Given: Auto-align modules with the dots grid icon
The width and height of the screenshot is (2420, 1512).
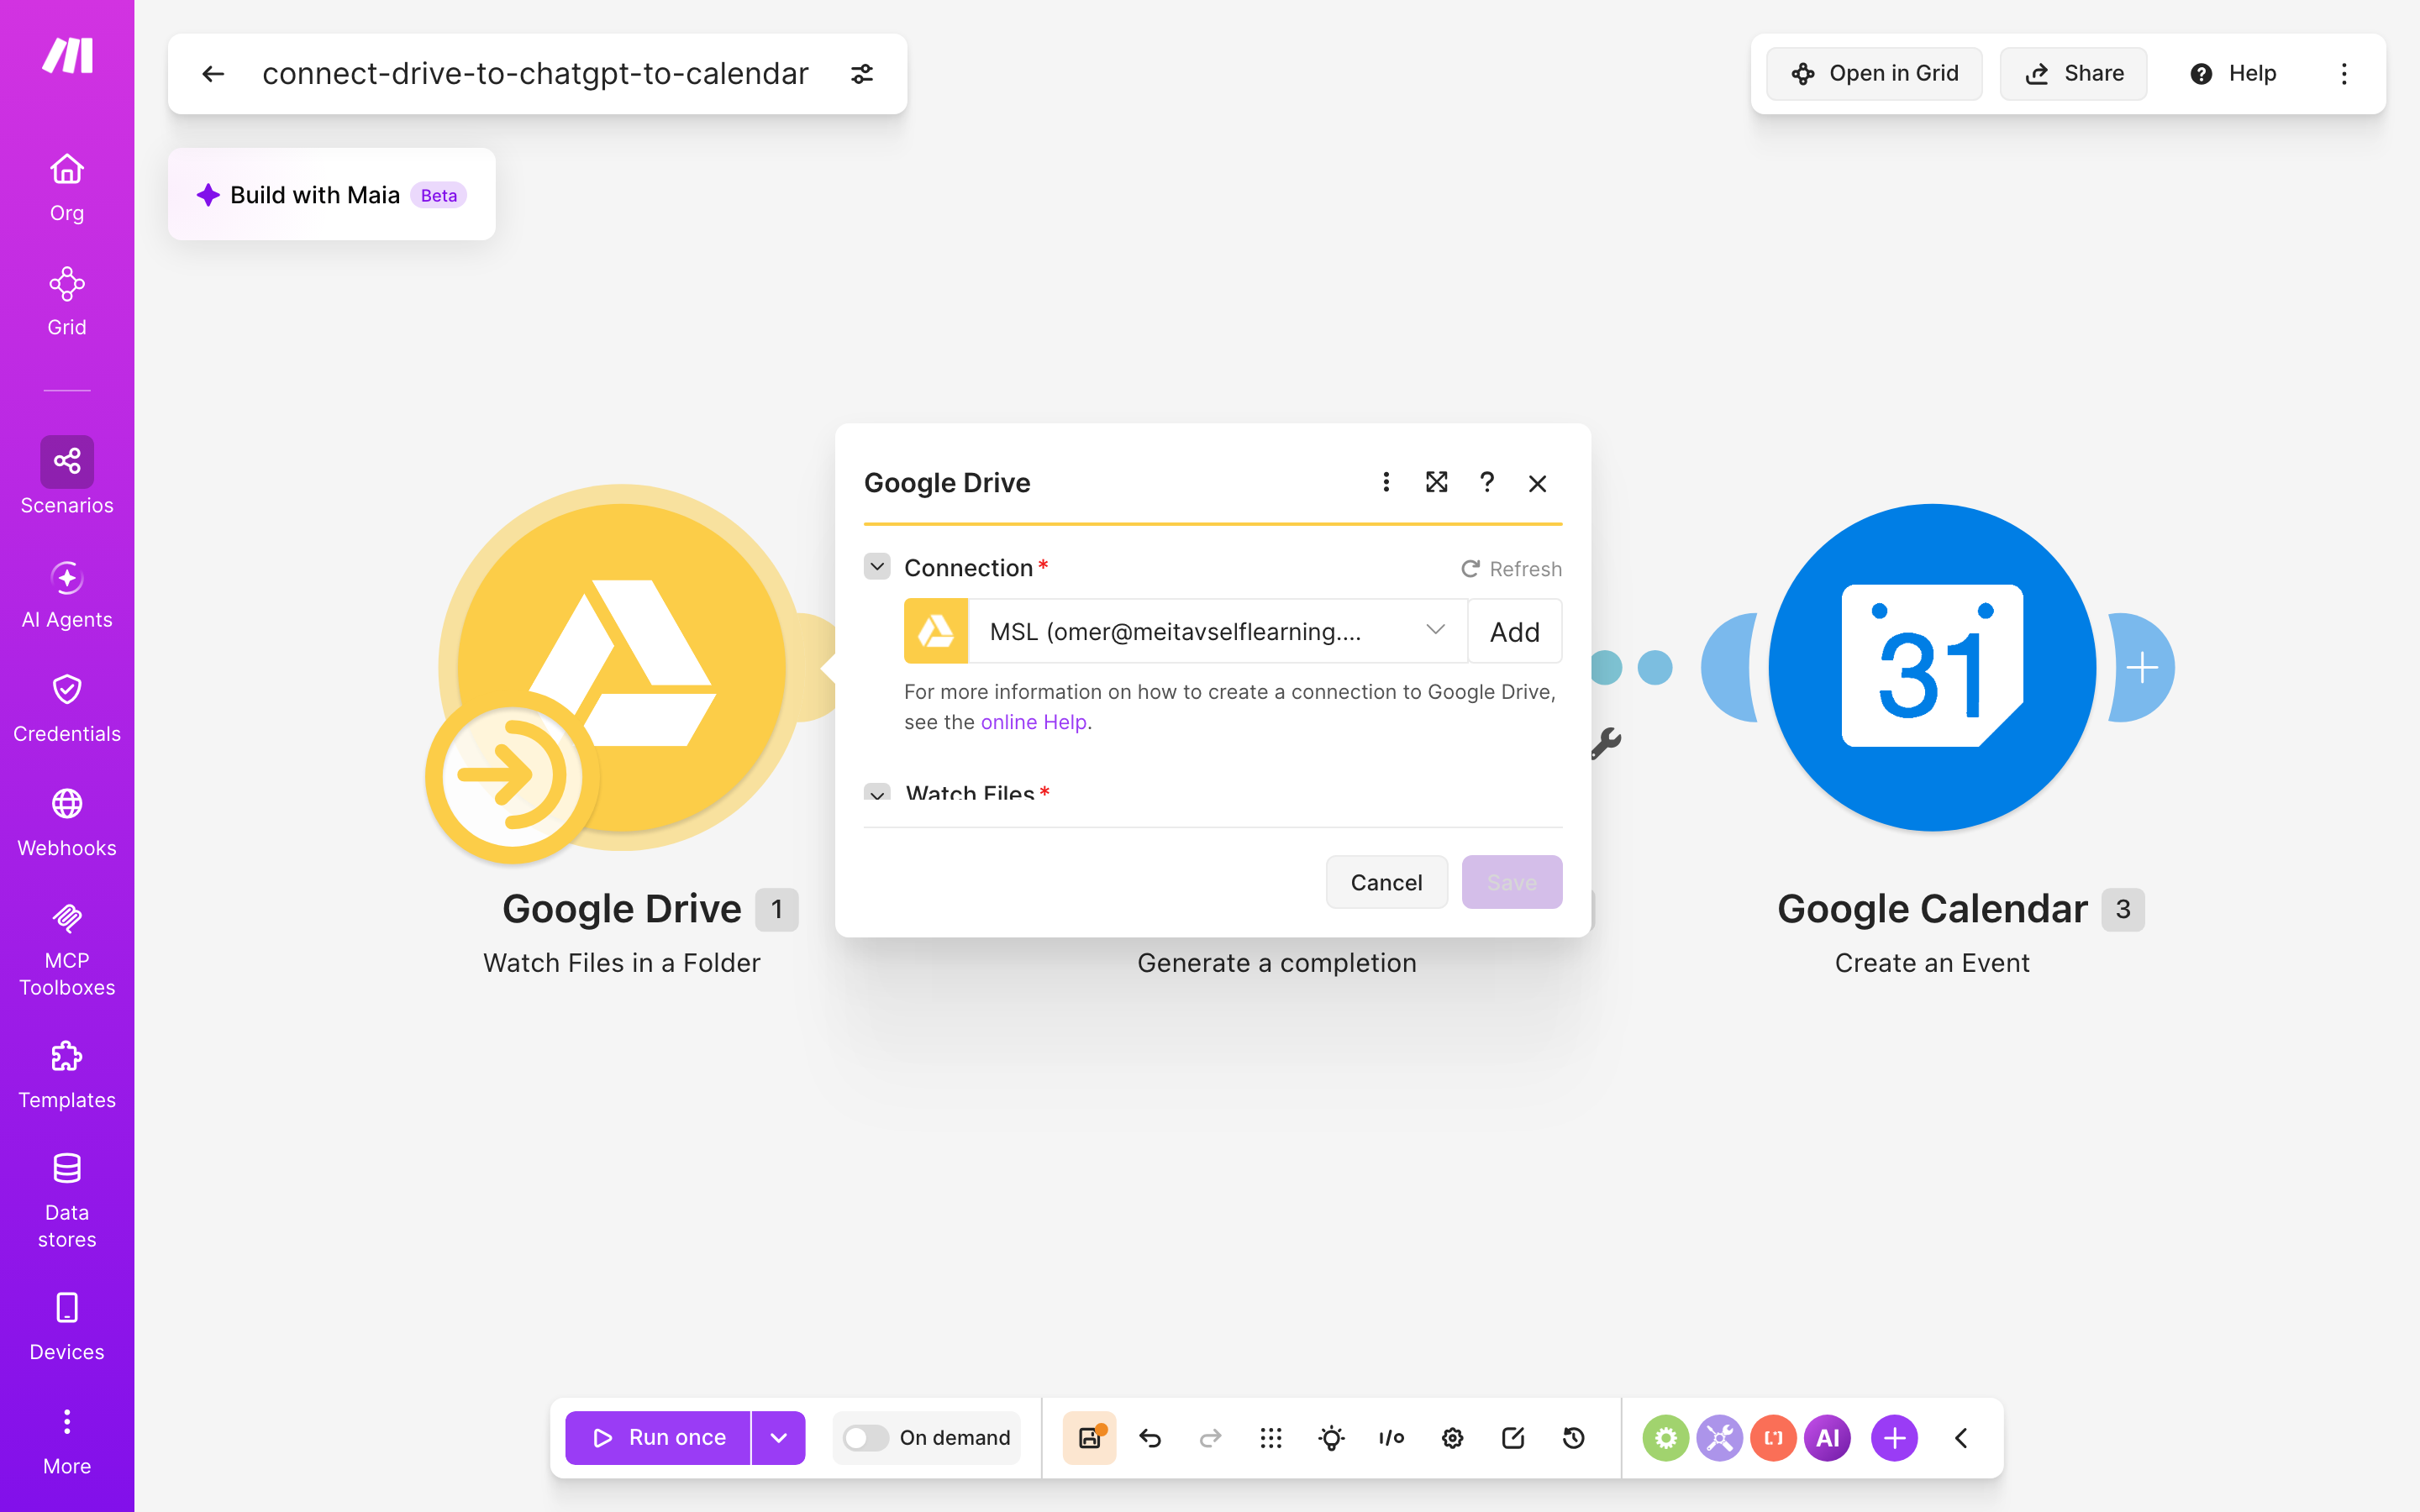Looking at the screenshot, I should point(1271,1437).
